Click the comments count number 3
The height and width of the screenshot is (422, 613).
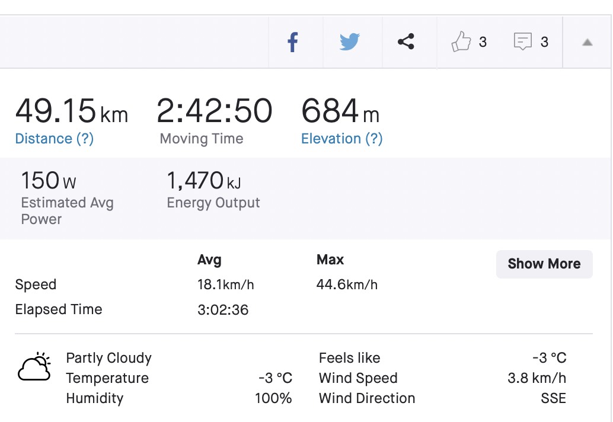pyautogui.click(x=544, y=42)
